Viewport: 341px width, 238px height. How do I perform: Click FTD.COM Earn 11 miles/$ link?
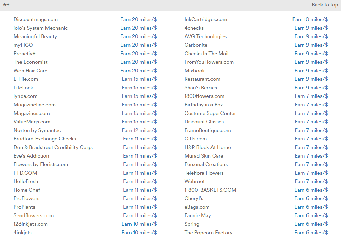click(x=140, y=173)
